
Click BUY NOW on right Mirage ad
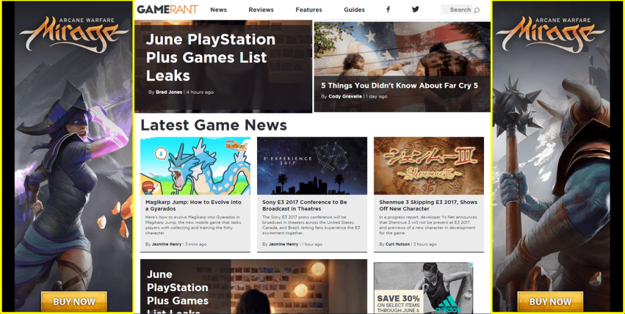coord(551,302)
